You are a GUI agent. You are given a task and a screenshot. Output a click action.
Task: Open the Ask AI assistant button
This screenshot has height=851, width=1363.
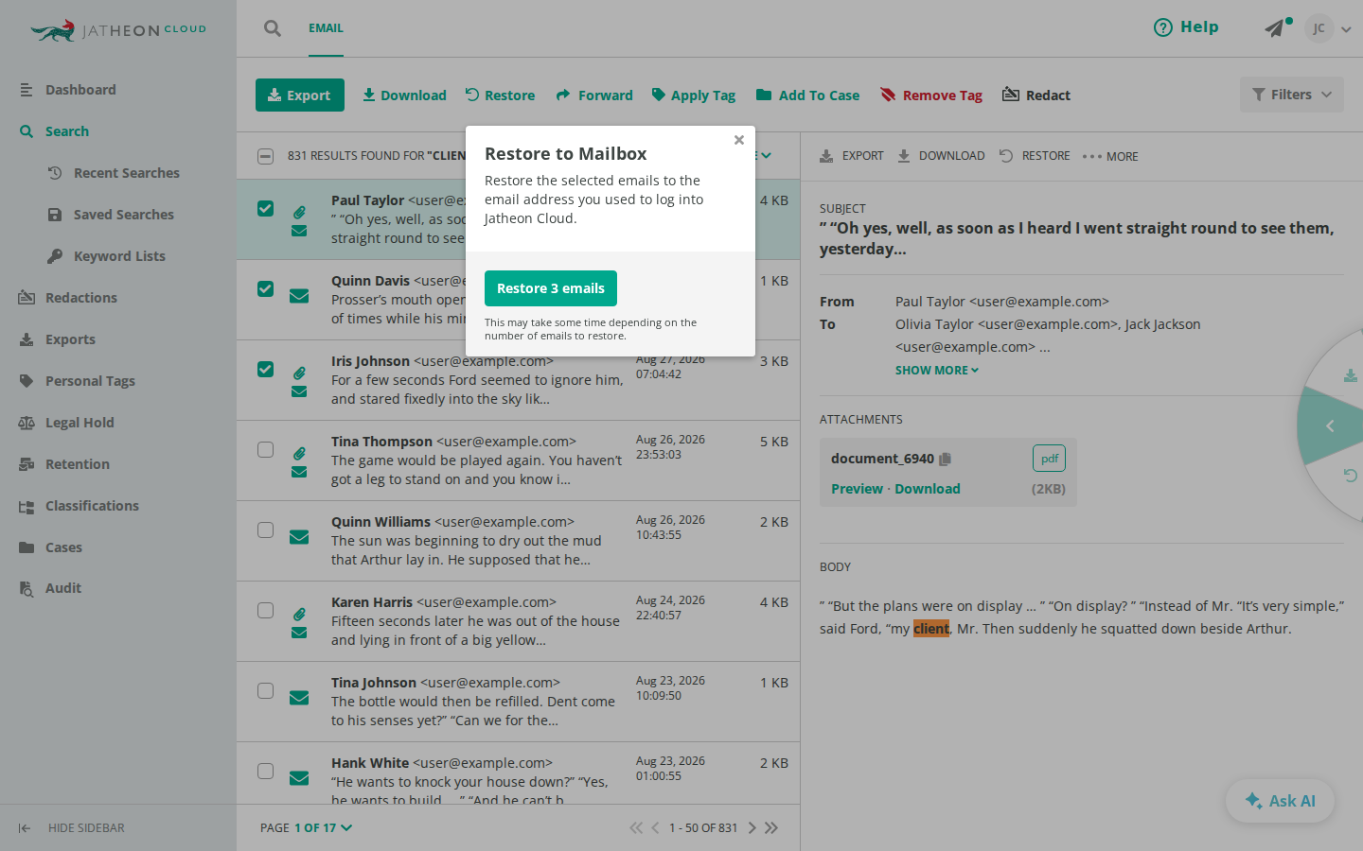(1281, 801)
